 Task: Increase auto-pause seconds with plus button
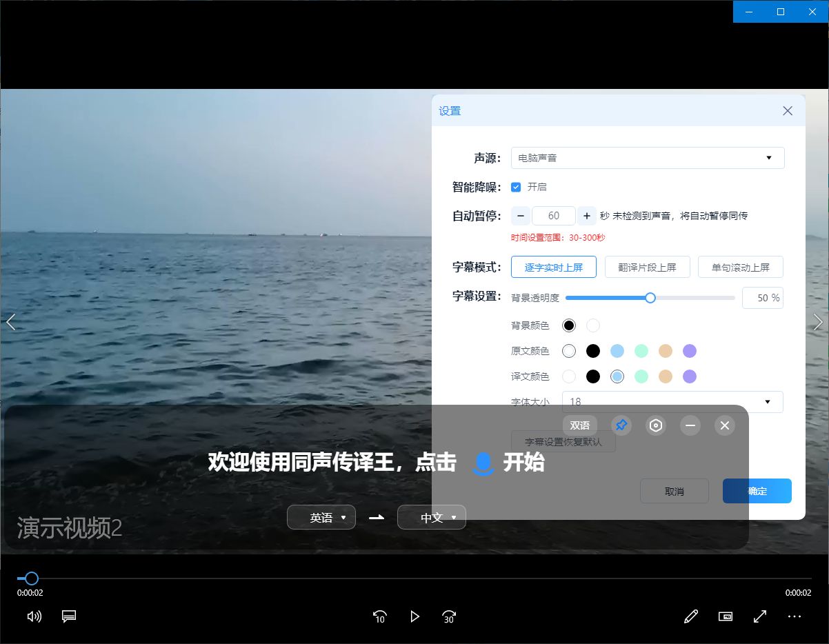[x=587, y=216]
